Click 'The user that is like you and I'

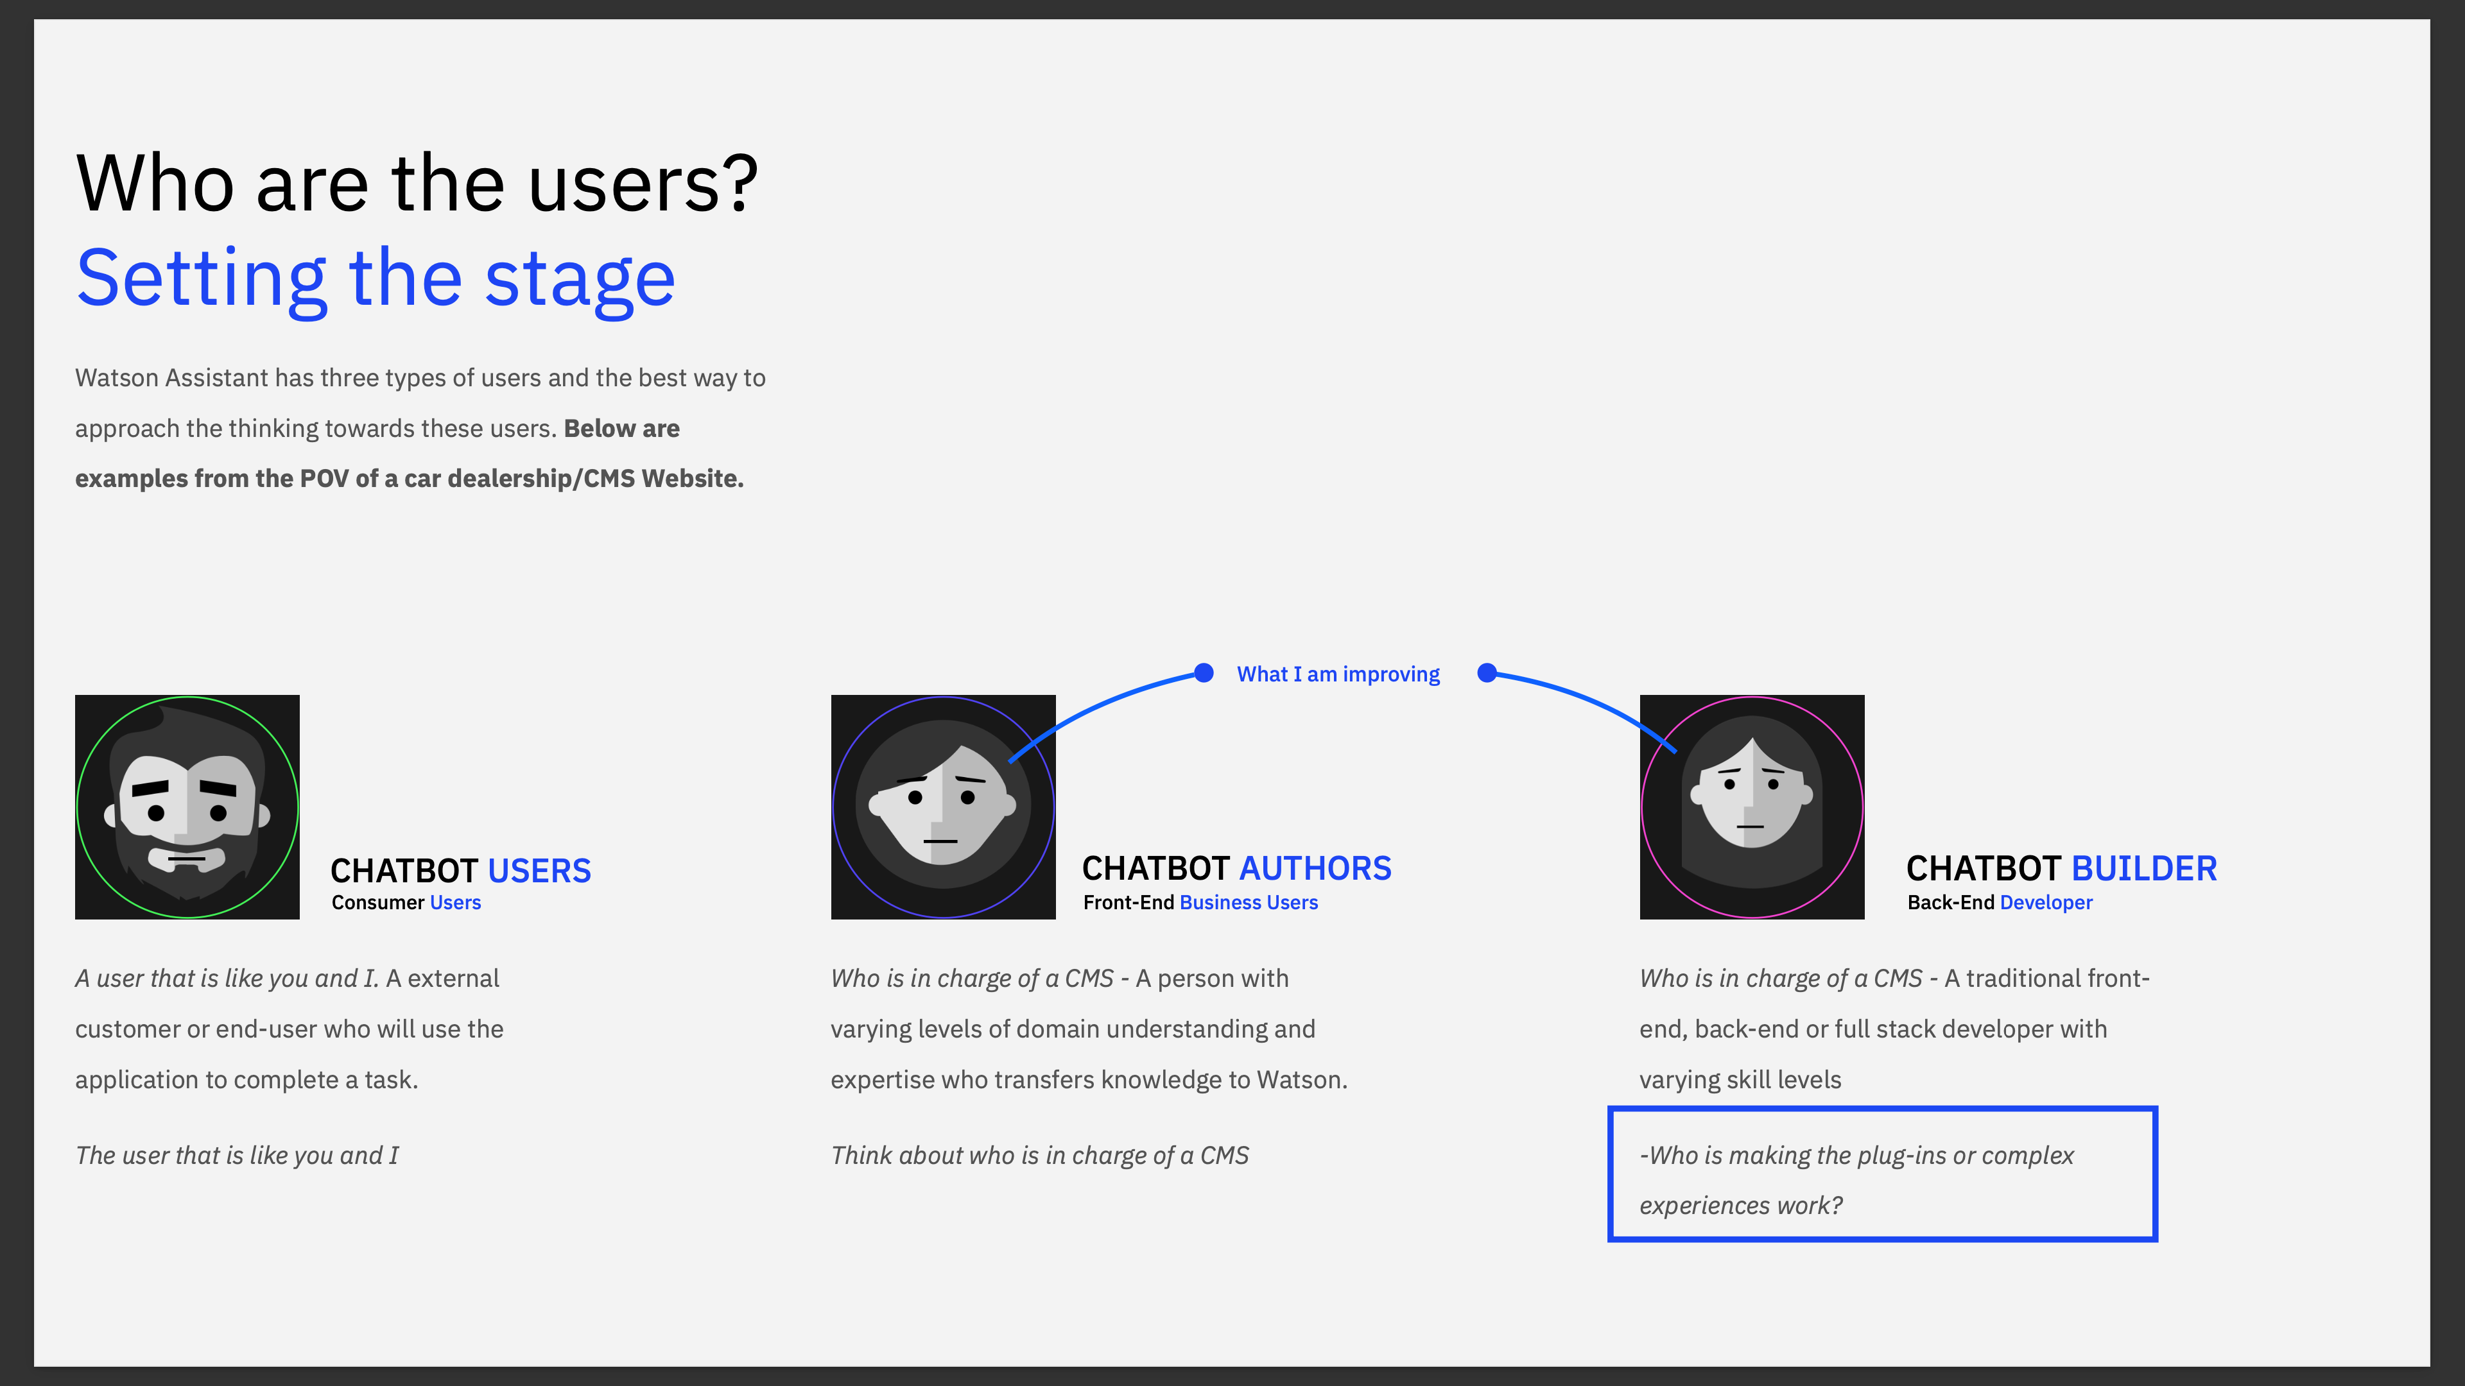pyautogui.click(x=236, y=1156)
